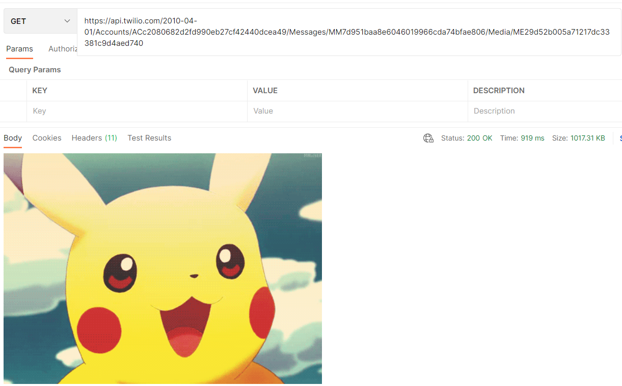The image size is (622, 386).
Task: Click the Key input in Query Params
Action: (x=137, y=111)
